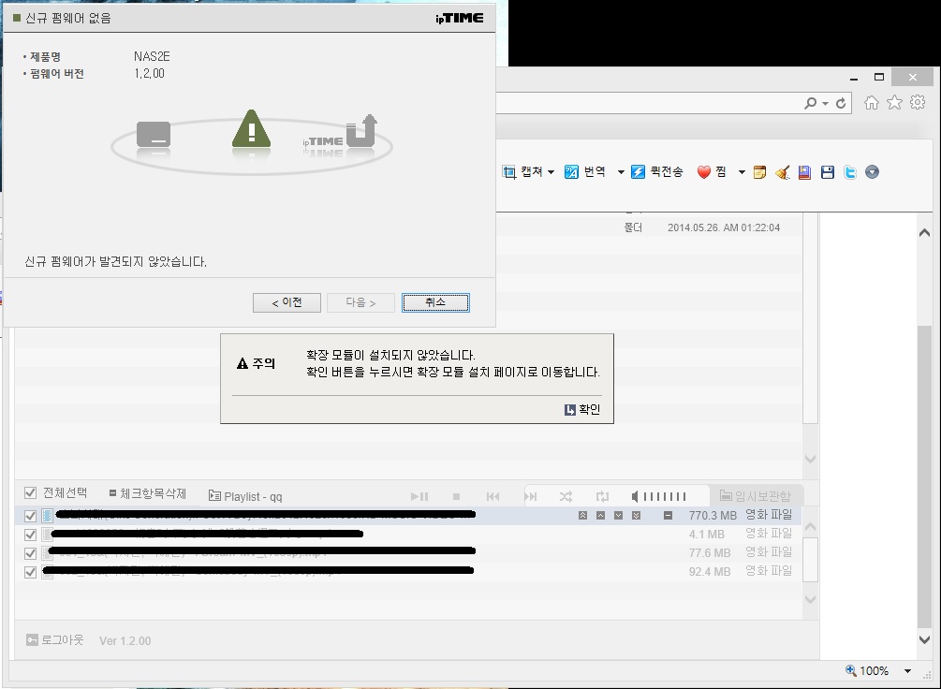Move the 770.3 MB file to top
Viewport: 941px width, 689px height.
(582, 516)
